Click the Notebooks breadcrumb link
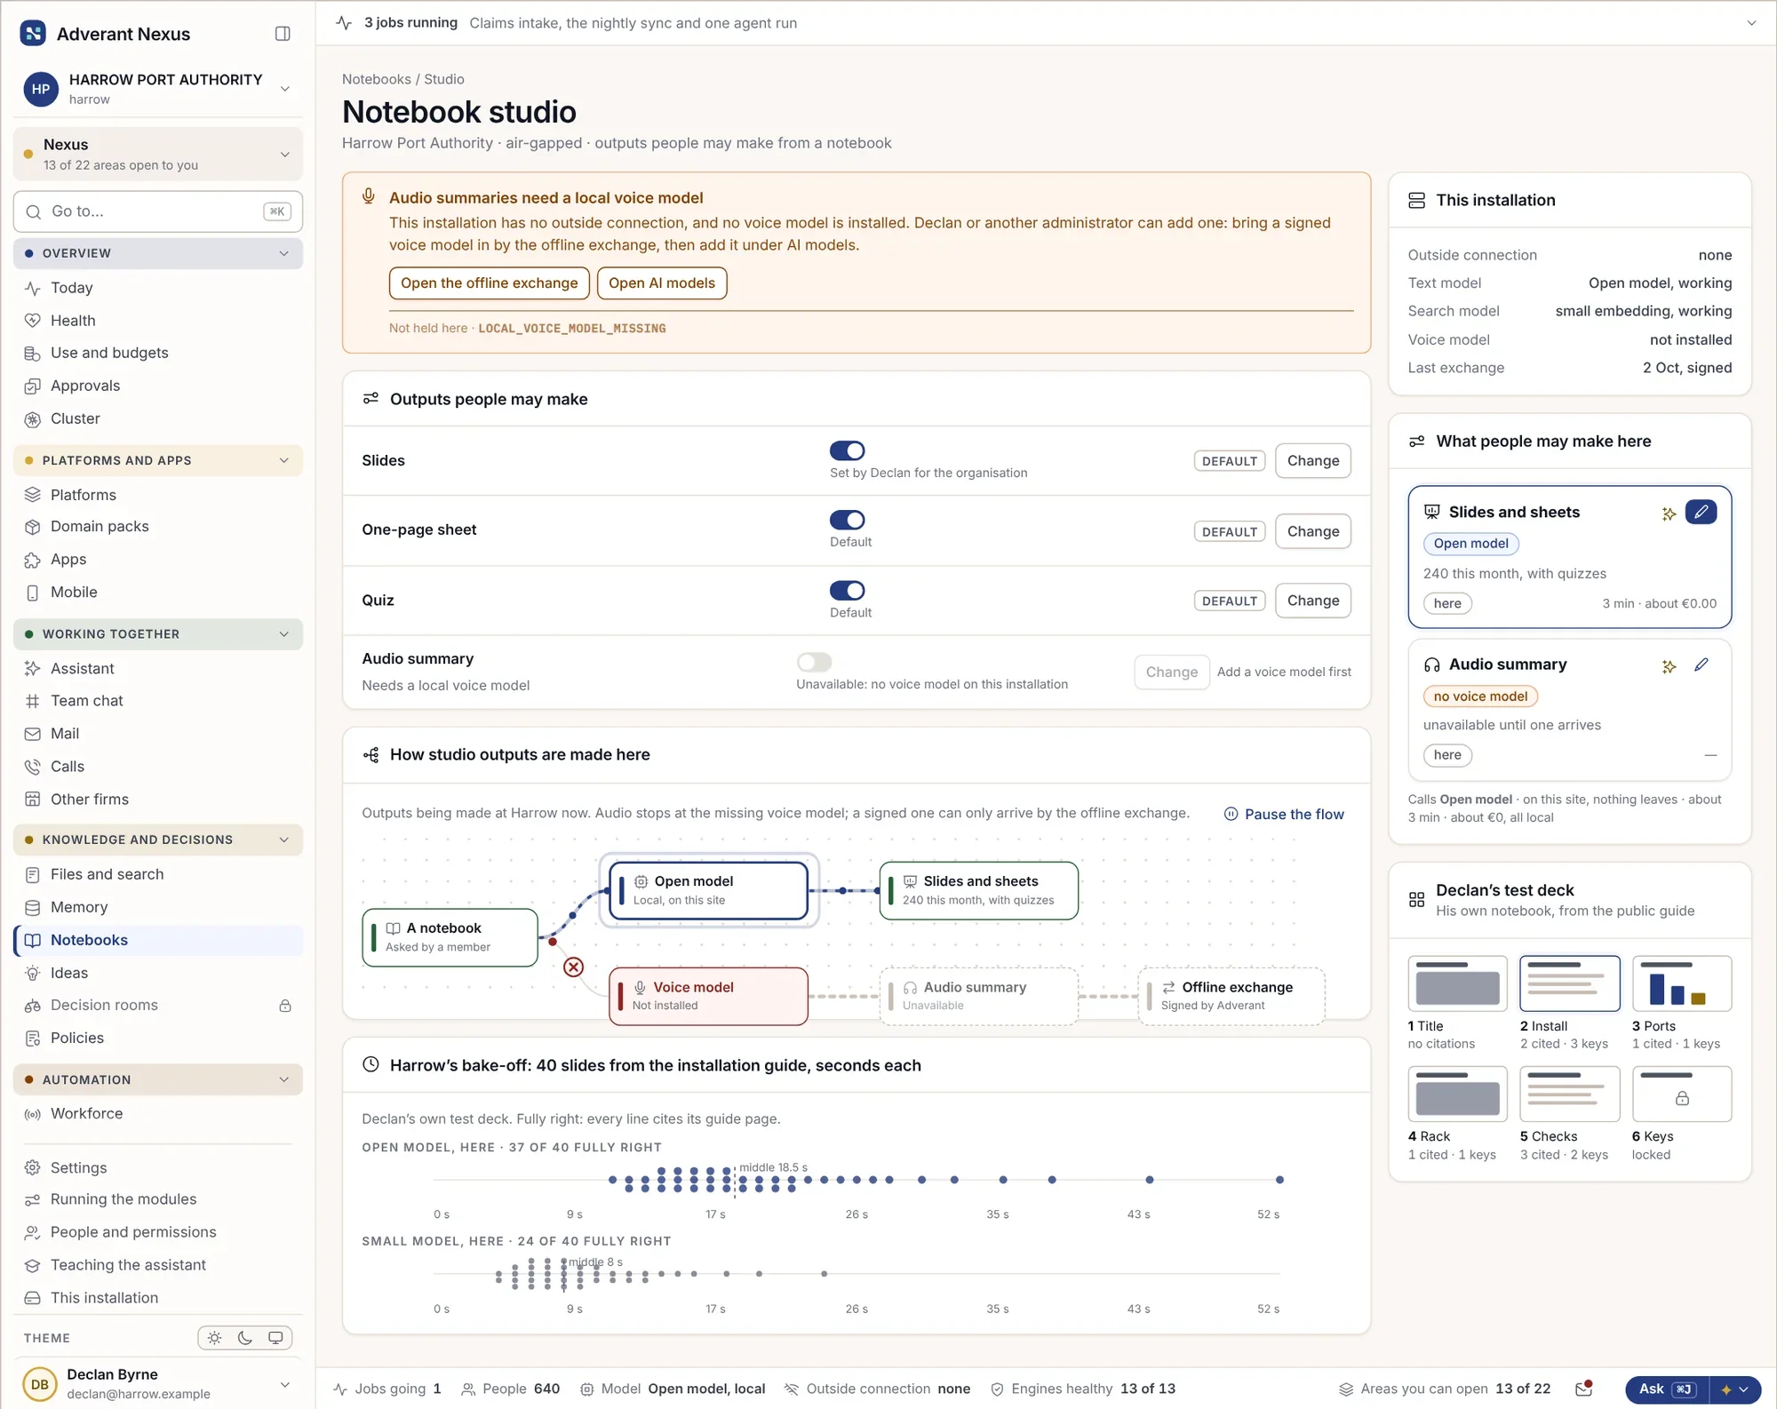Viewport: 1777px width, 1409px height. pyautogui.click(x=376, y=79)
